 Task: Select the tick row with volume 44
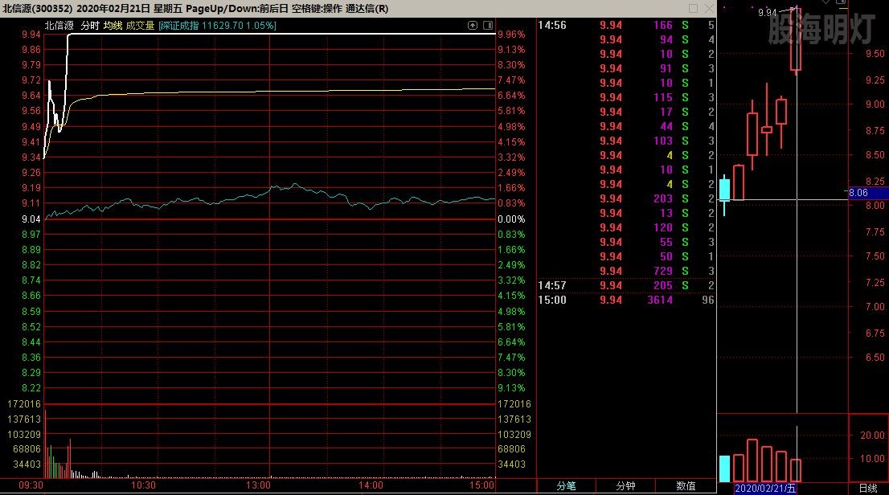(x=626, y=126)
